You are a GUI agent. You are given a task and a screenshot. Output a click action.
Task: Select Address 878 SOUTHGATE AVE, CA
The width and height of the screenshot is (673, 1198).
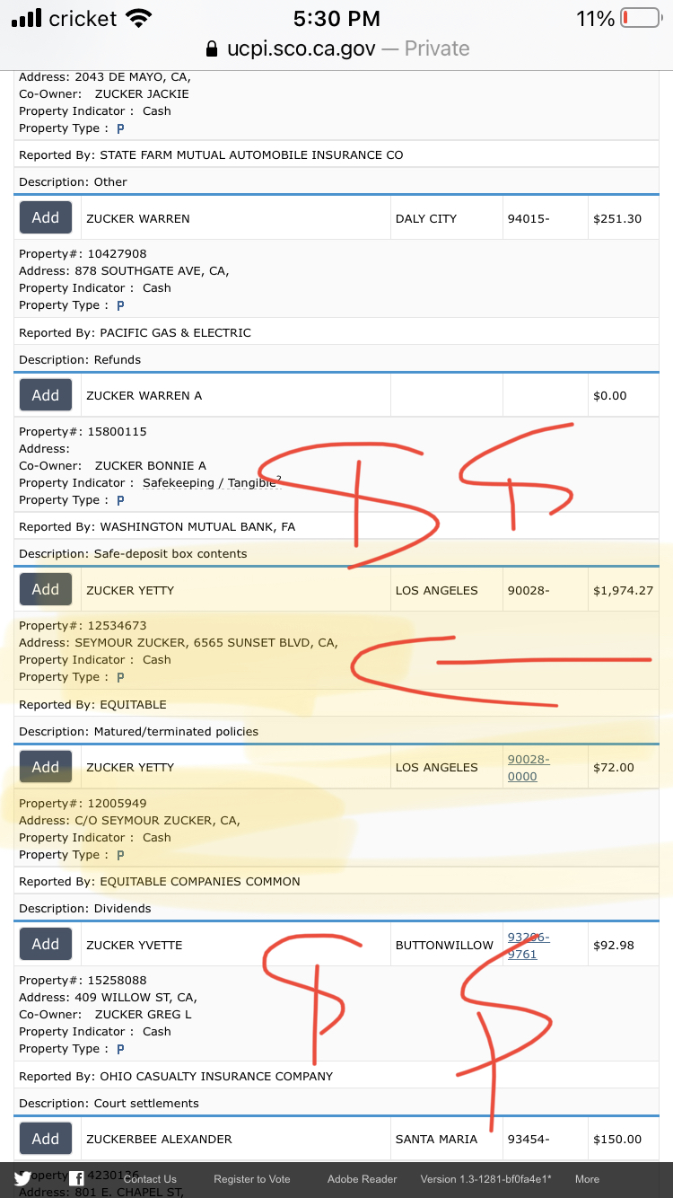click(124, 271)
